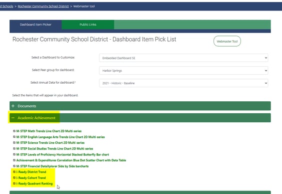Toggle checkbox for M-STEP English Language Arts Trends
The width and height of the screenshot is (282, 194).
click(14, 137)
